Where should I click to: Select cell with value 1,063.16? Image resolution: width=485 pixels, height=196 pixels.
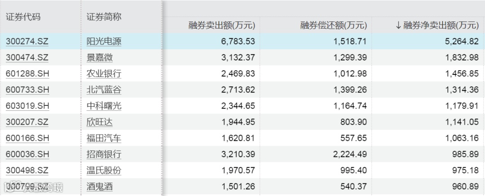point(461,138)
